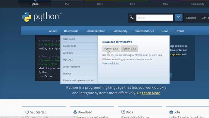Click the Download section heading
The height and width of the screenshot is (118, 209).
click(x=85, y=112)
